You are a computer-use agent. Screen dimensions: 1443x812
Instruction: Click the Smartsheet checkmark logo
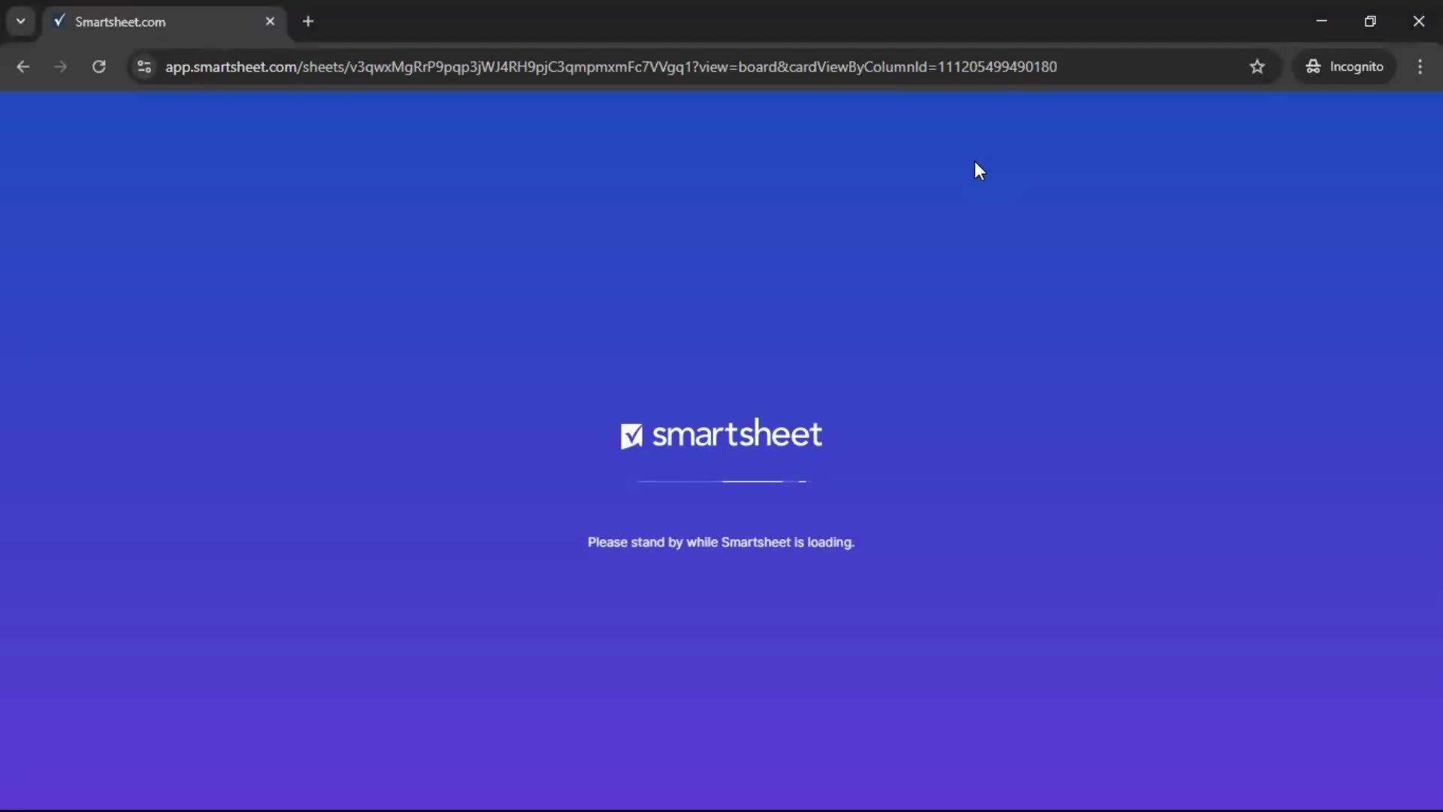pos(632,435)
